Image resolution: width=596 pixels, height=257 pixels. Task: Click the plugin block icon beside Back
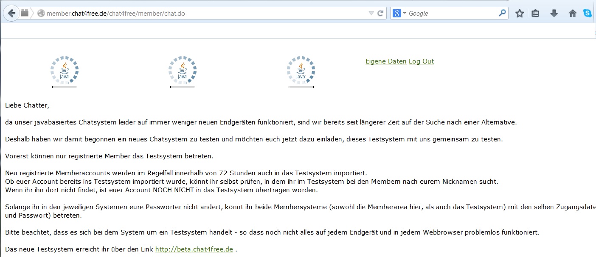25,13
